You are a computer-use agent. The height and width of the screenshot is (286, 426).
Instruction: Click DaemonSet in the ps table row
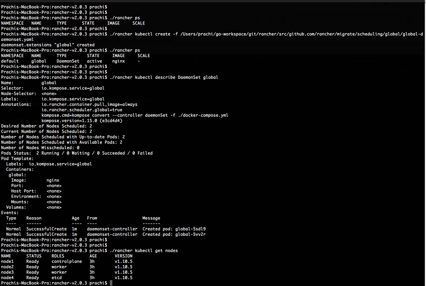[x=68, y=61]
